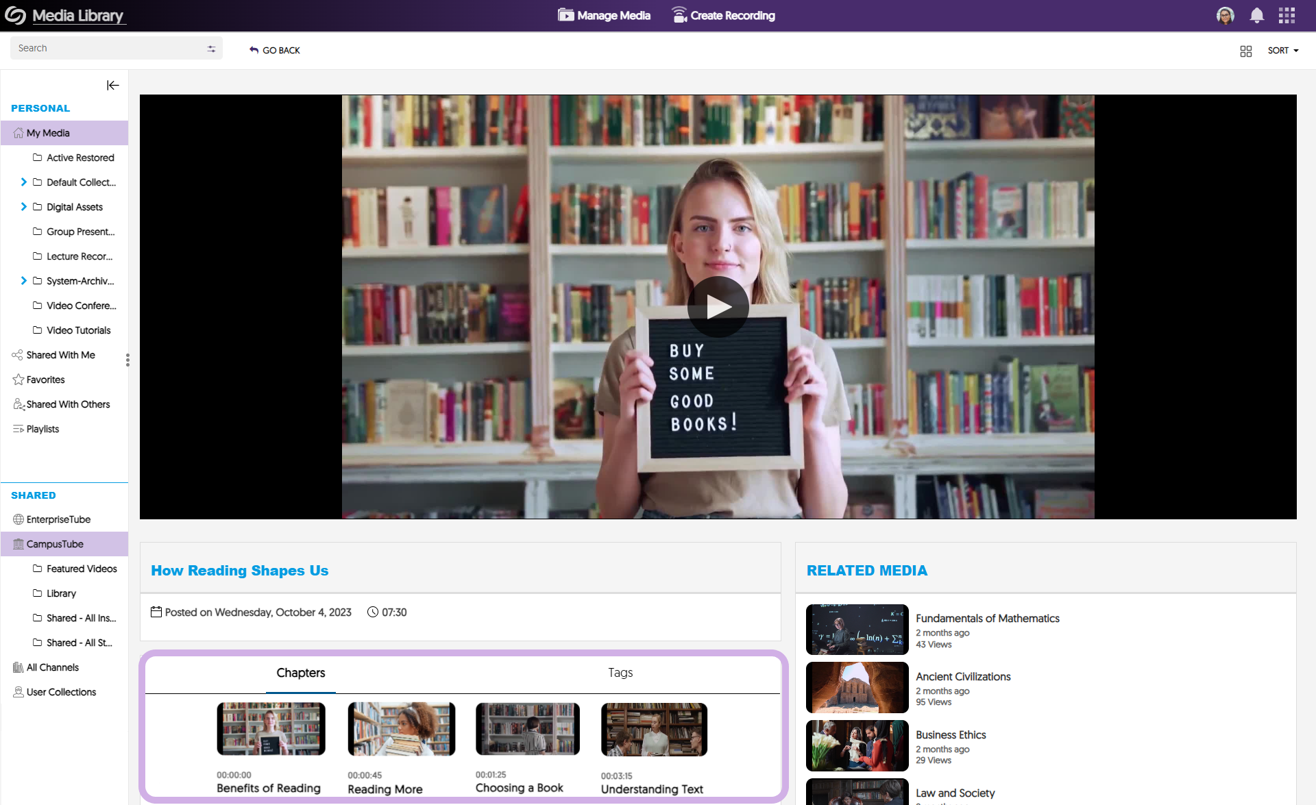
Task: Play the How Reading Shapes Us video
Action: pyautogui.click(x=718, y=307)
